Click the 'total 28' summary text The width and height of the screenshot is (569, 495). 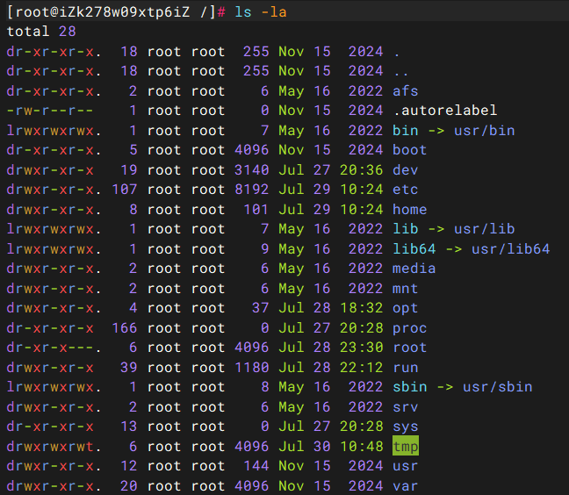coord(41,32)
